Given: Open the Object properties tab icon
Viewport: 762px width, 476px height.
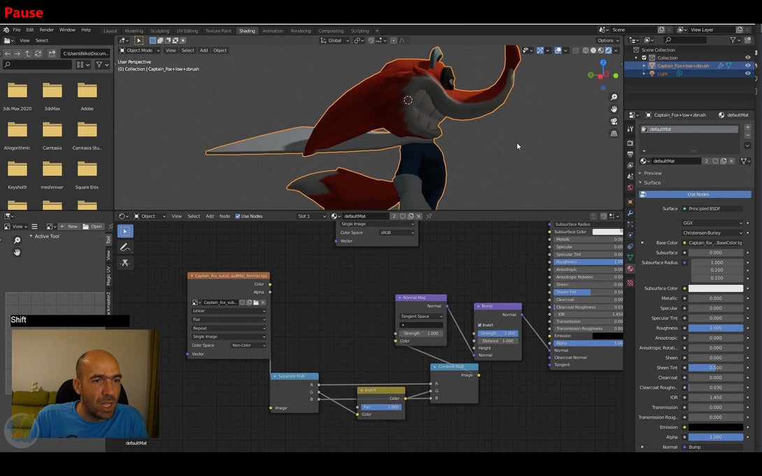Looking at the screenshot, I should click(631, 201).
